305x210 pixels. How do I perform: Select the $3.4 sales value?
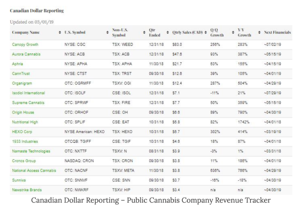pos(176,190)
